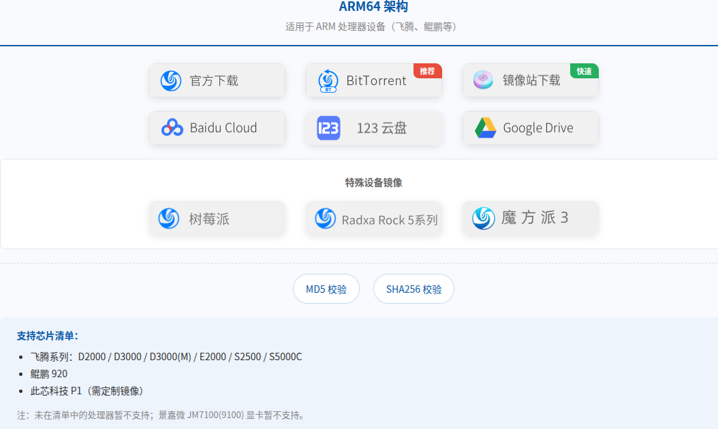Select the 123 云盘 download button
Screen dimensions: 718x429
click(x=374, y=128)
